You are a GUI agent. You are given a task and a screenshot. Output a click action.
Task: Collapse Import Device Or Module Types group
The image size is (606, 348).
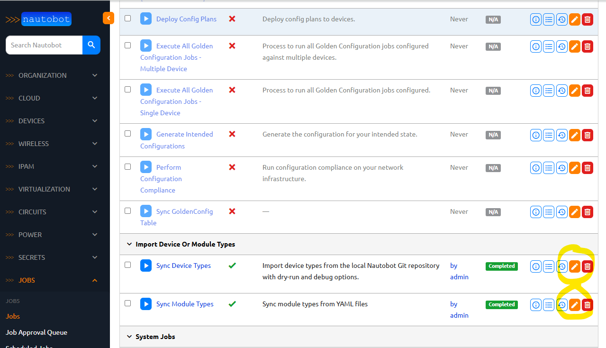click(x=129, y=244)
